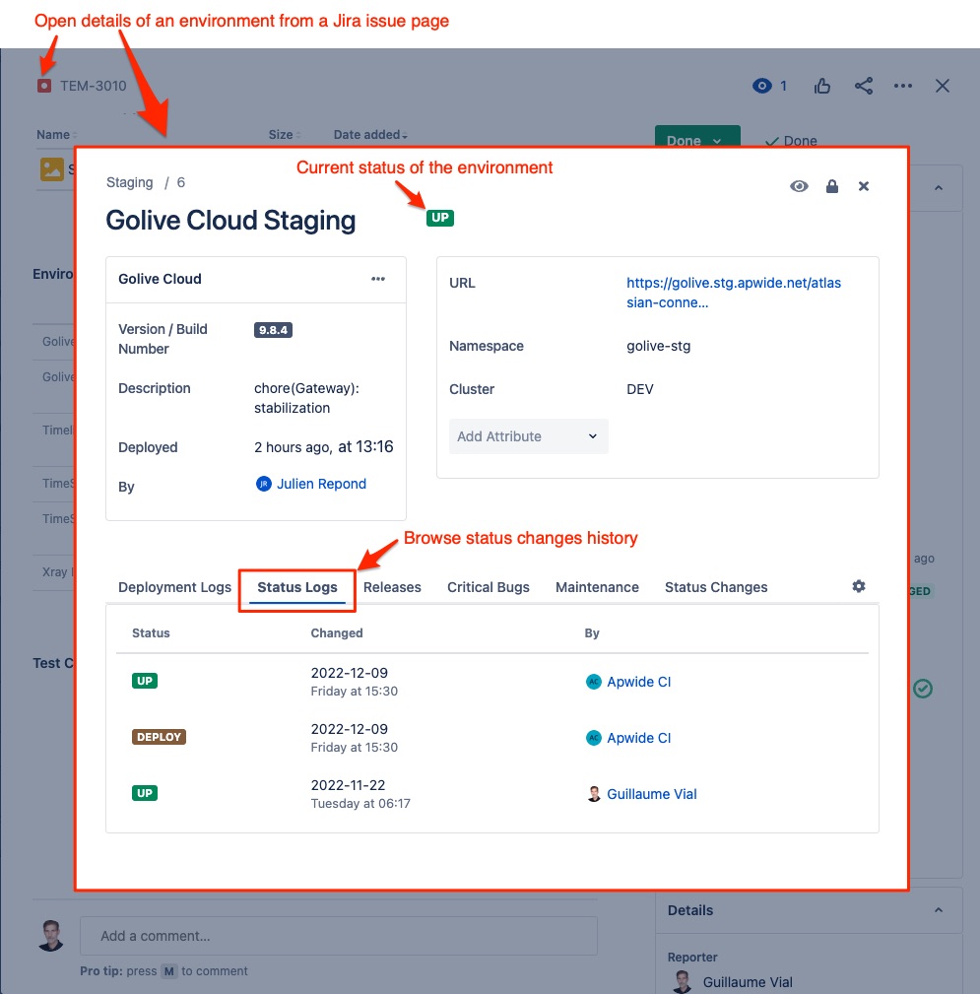Open the golive.stg.apwide.net URL link

pyautogui.click(x=734, y=293)
